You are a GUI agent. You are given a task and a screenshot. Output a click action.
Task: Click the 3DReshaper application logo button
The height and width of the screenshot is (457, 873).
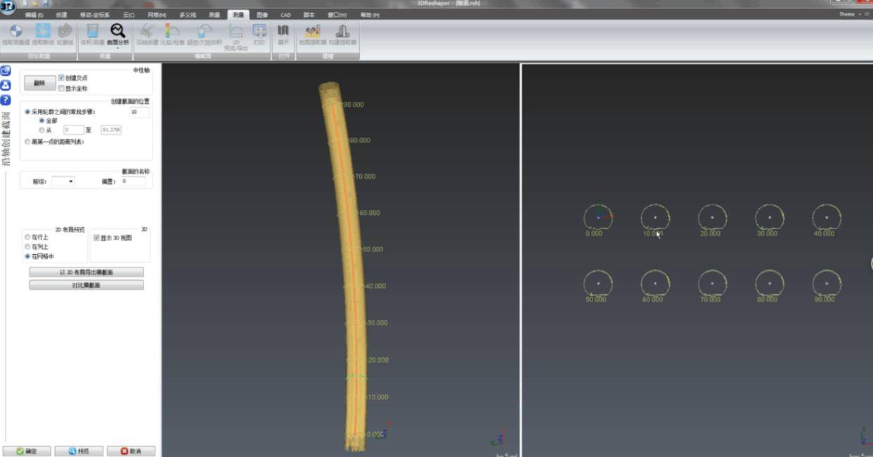point(8,8)
